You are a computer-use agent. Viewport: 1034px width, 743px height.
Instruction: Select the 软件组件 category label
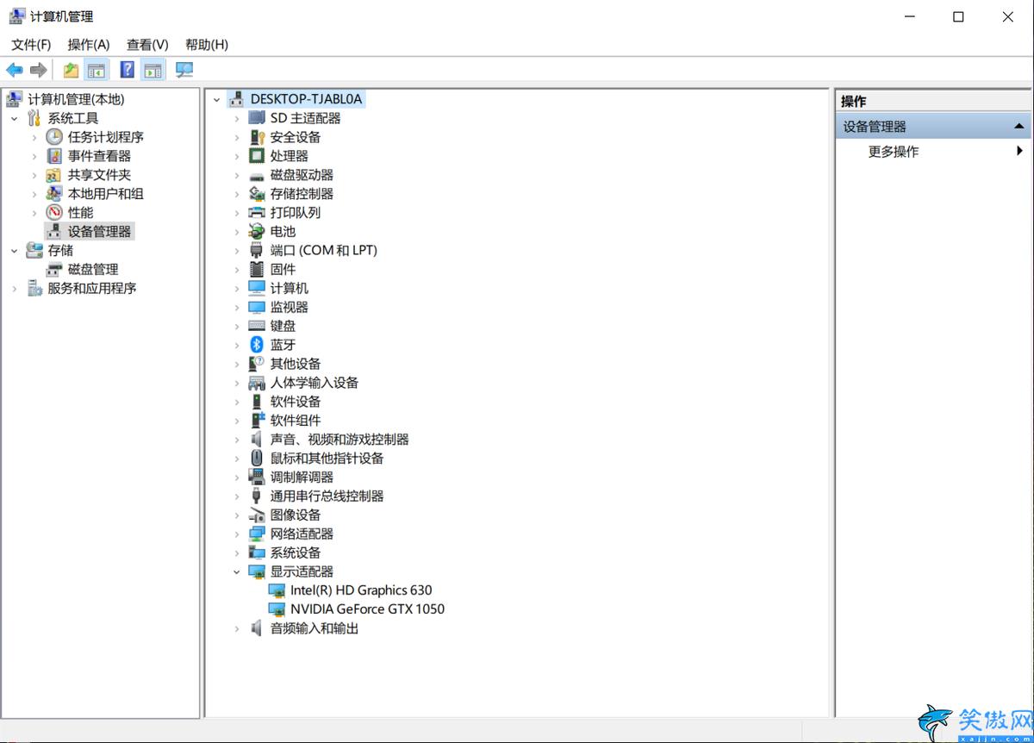click(296, 421)
